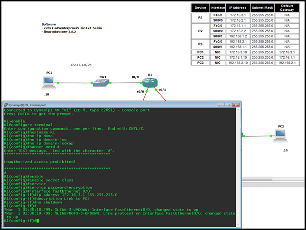Click the 'Unauthorized access prohibited!' banner line
The width and height of the screenshot is (306, 230).
tap(40, 162)
